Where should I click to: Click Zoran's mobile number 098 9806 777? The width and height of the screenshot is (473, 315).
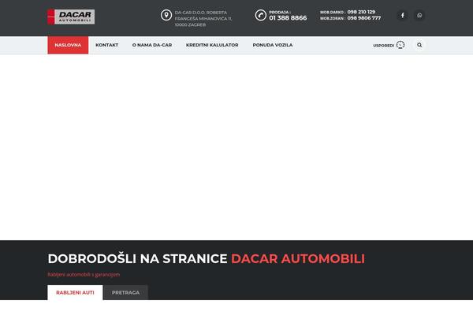tap(363, 18)
